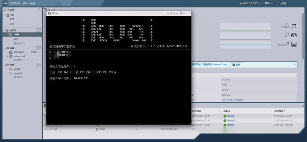Screen dimensions: 307x142
Task: Click the datastore1 icon in navigator
Action: 11,56
